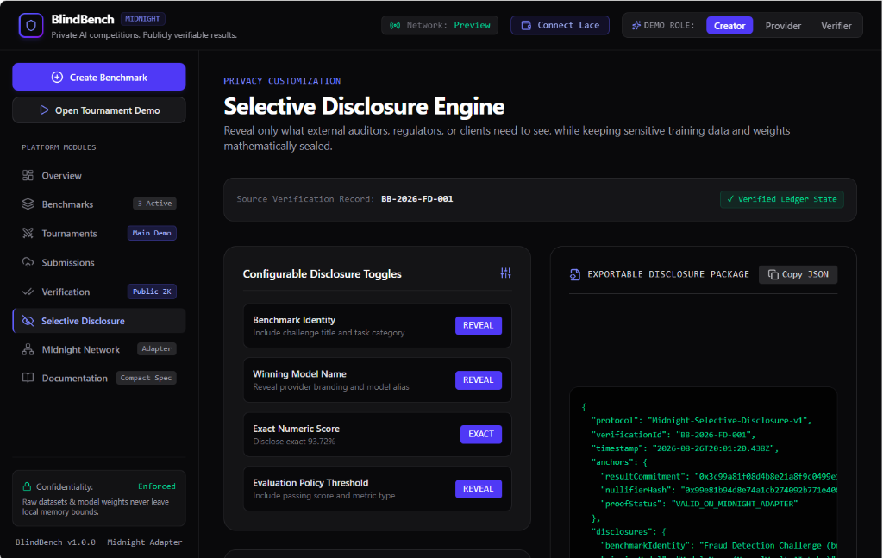Click the Documentation book icon

coord(28,378)
